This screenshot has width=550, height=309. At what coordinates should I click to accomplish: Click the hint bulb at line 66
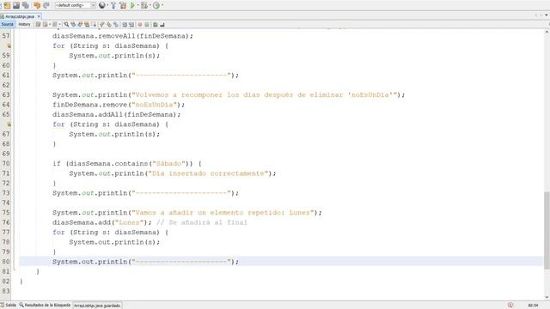[x=9, y=124]
